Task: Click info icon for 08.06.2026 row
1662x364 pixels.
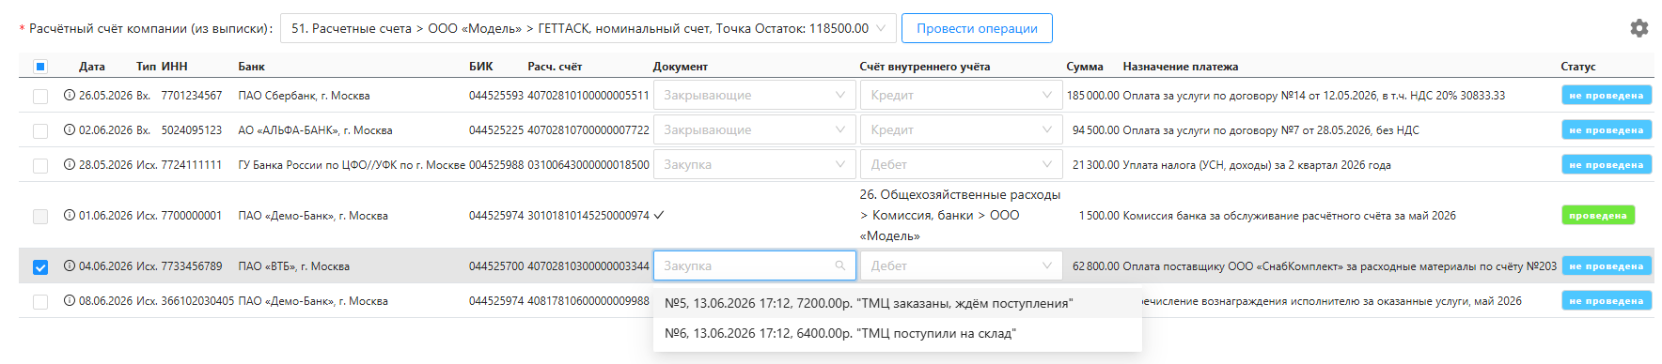Action: tap(70, 300)
